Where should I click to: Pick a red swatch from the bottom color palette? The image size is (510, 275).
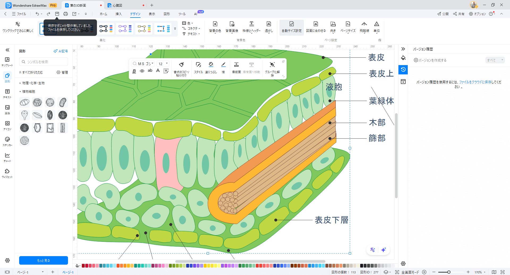pyautogui.click(x=83, y=265)
